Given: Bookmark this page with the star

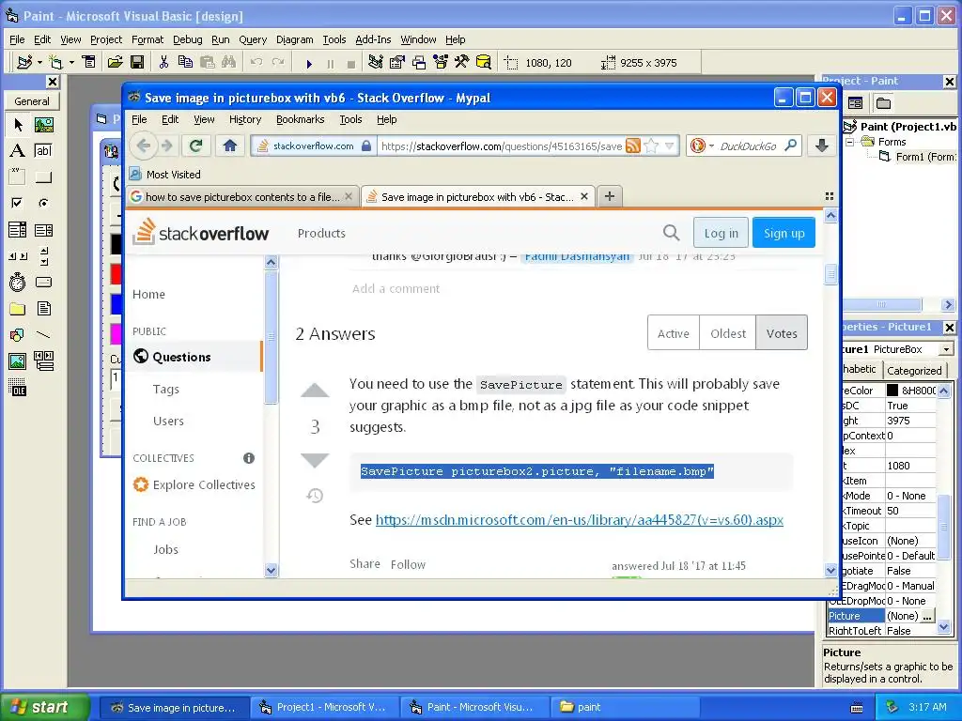Looking at the screenshot, I should 652,146.
